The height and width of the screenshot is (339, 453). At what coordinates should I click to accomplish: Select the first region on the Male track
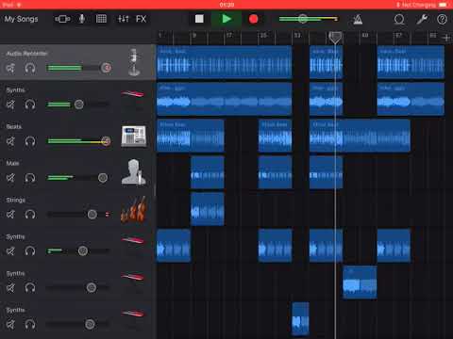208,172
